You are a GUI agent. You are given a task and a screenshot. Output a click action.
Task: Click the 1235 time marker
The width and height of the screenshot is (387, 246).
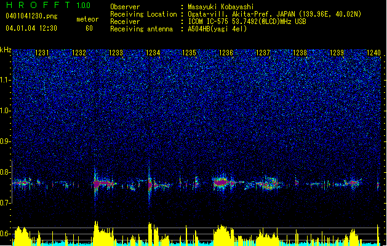189,52
